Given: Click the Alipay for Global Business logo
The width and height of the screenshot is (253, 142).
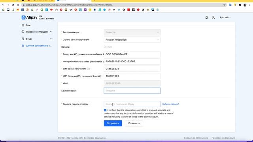Looking at the screenshot, I should (38, 17).
